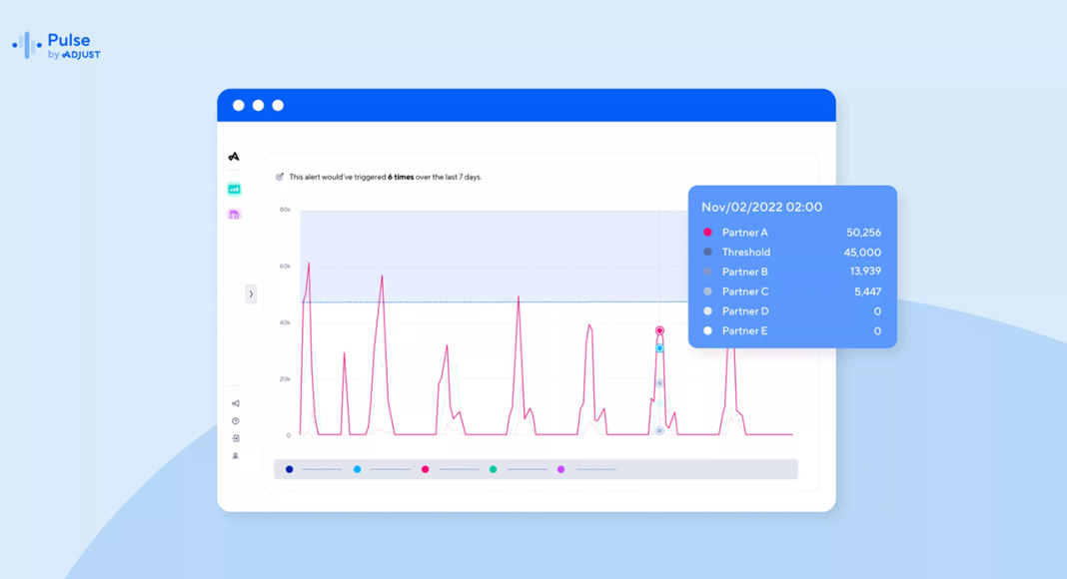Click the "Threshold" label in tooltip
The height and width of the screenshot is (579, 1067).
coord(746,253)
